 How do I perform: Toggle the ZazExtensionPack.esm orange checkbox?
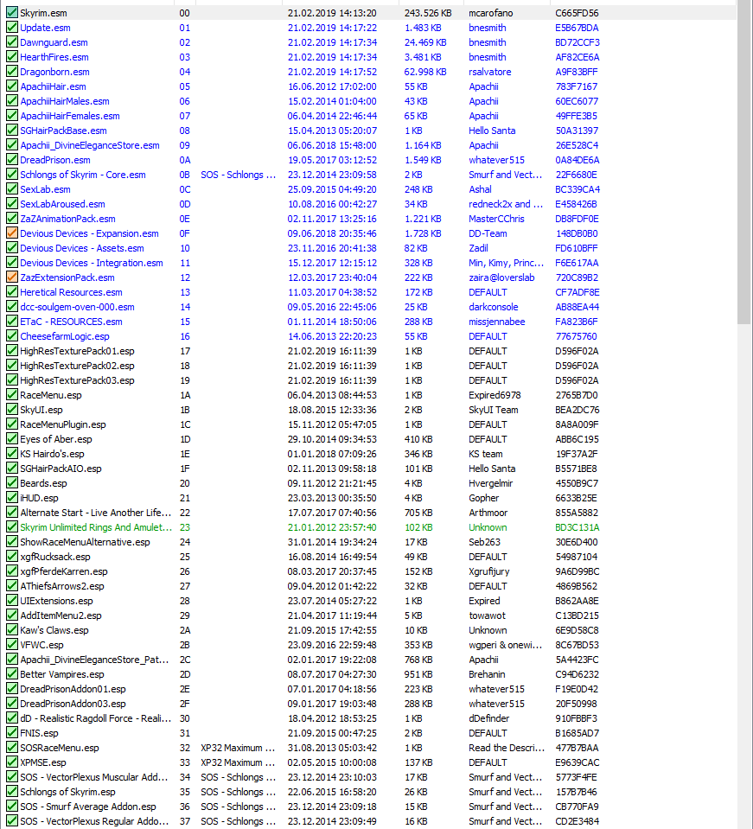click(11, 277)
